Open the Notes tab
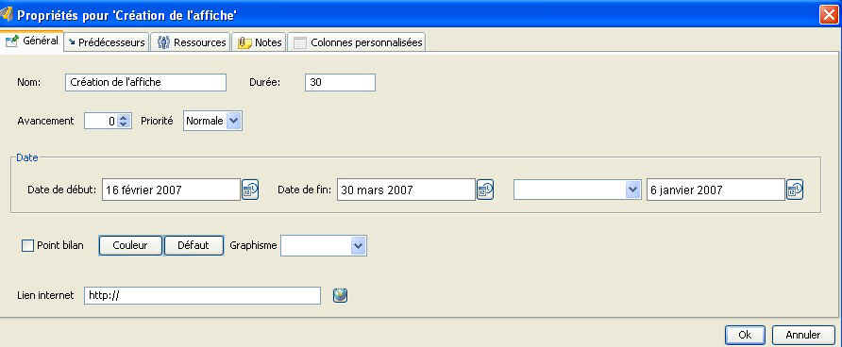842x347 pixels. (x=260, y=42)
